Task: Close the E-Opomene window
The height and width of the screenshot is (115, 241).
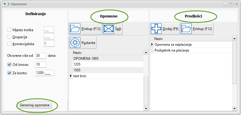Action: point(236,4)
